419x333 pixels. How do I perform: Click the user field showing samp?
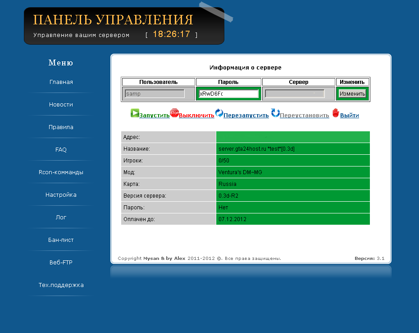click(155, 94)
